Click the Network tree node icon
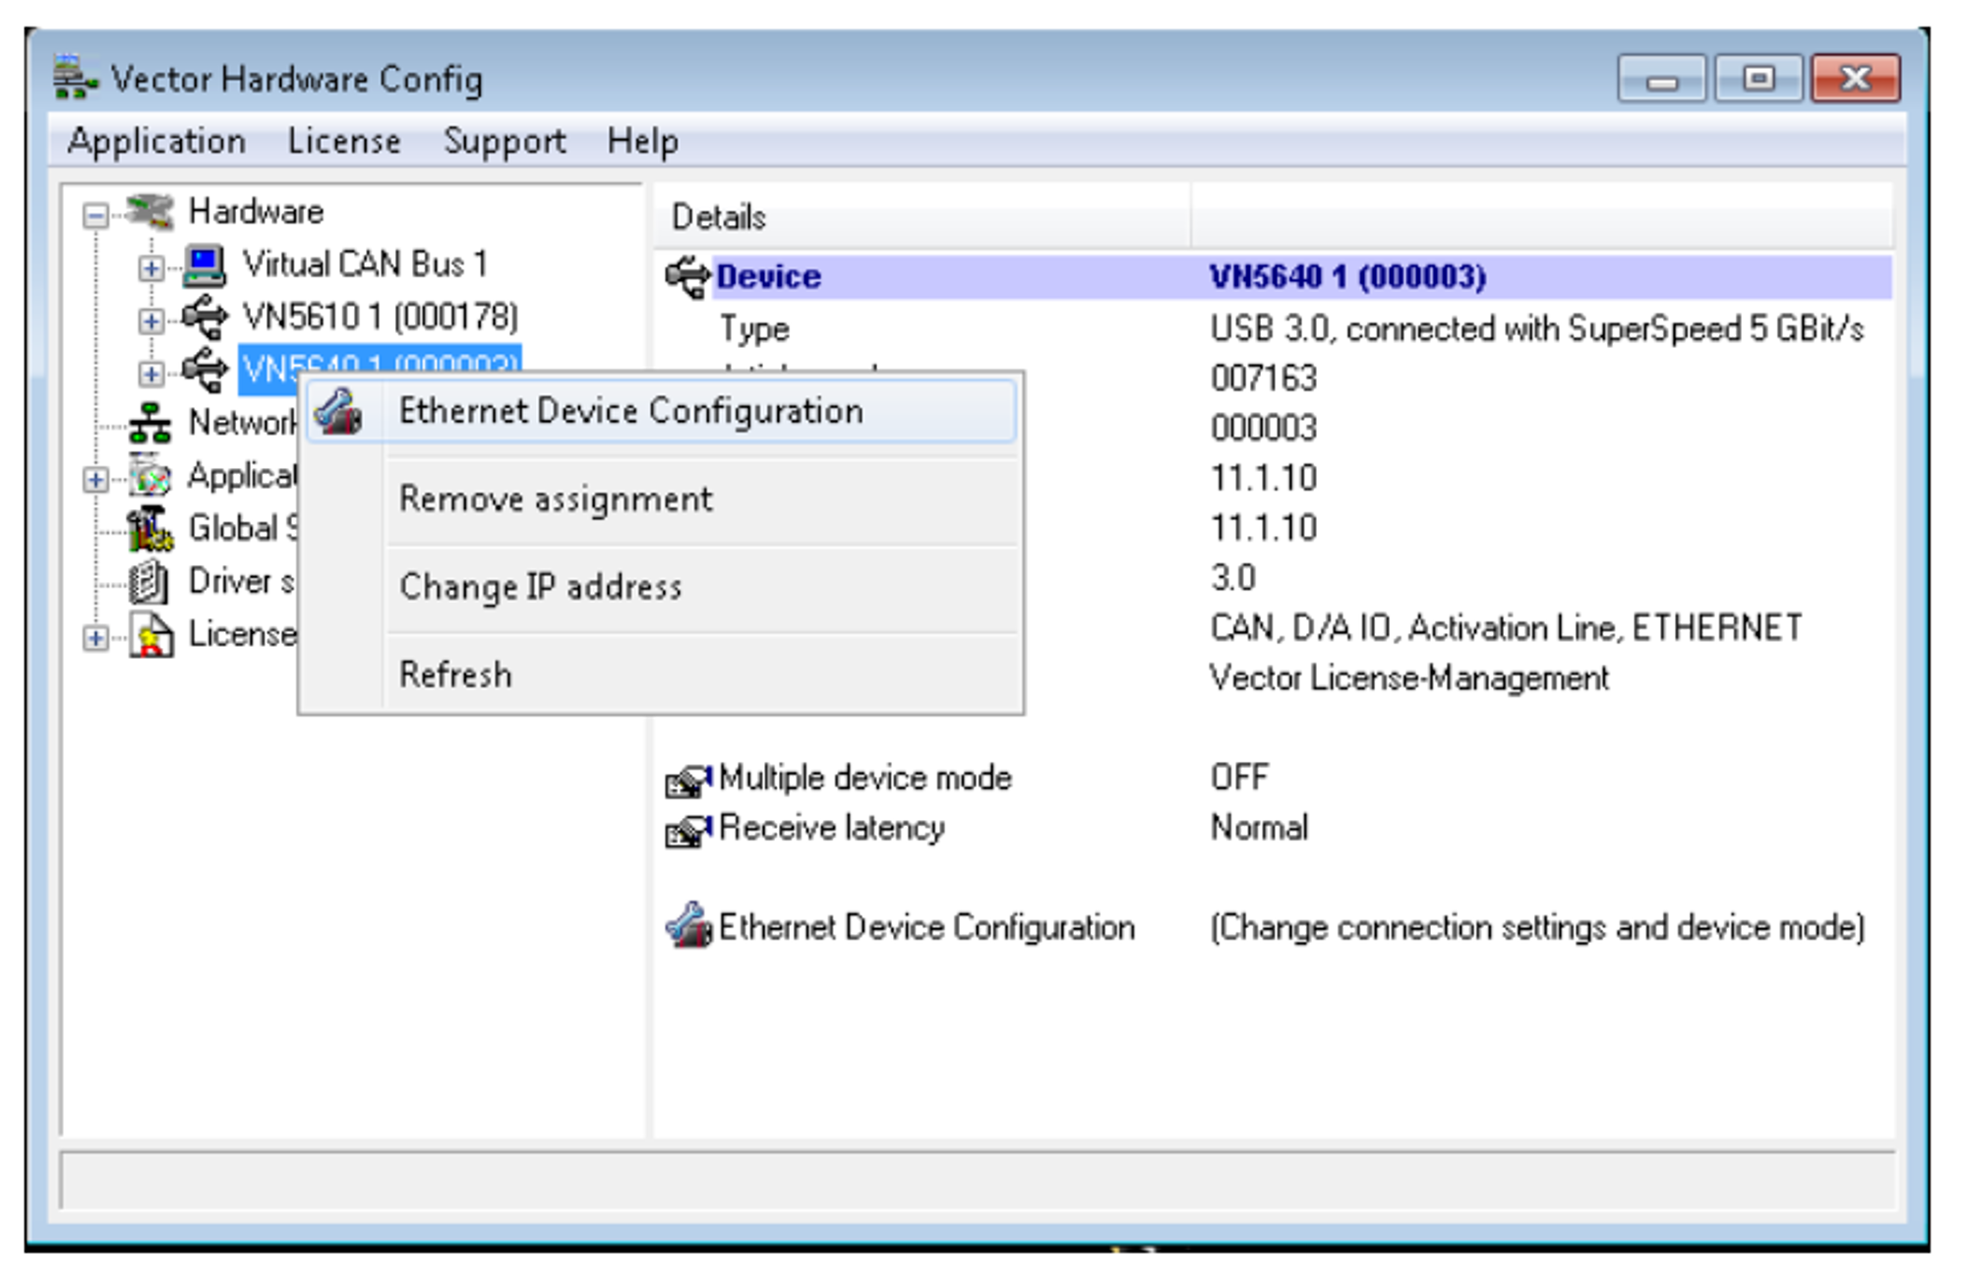Viewport: 1967px width, 1287px height. (x=149, y=423)
